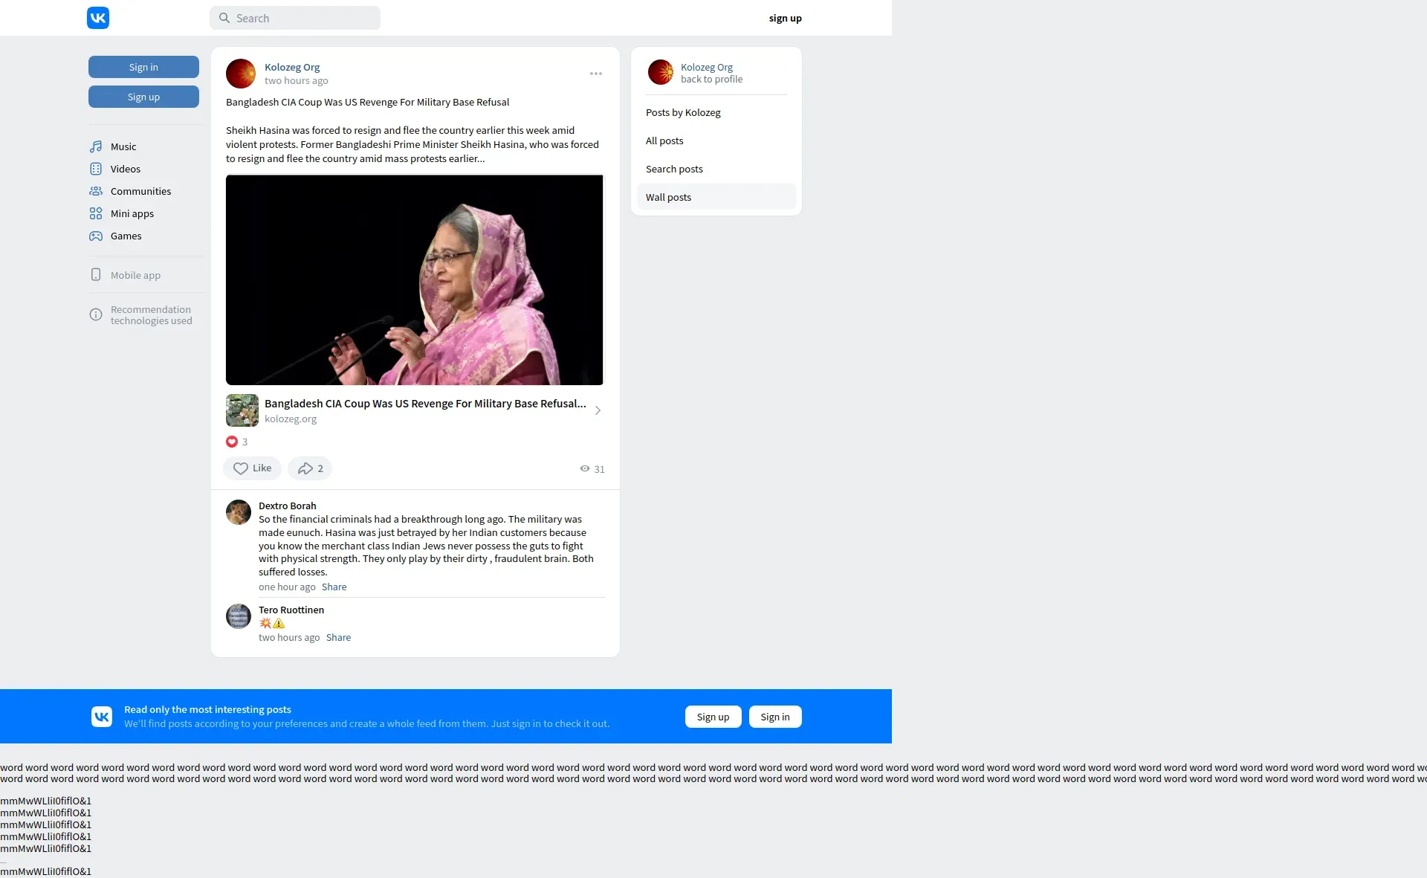
Task: Expand kolozeg.org link preview chevron
Action: click(598, 410)
